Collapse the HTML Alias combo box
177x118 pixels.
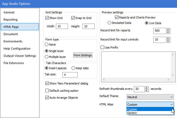172,104
